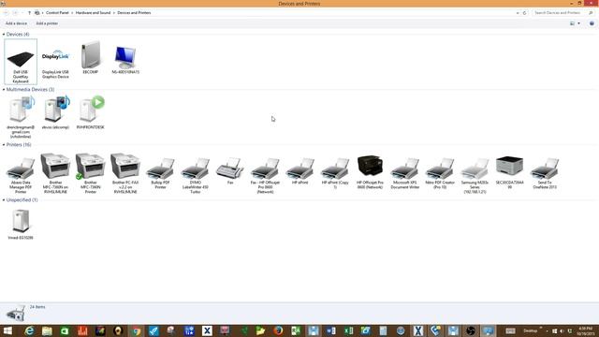Click Devices and Printers breadcrumb
The image size is (599, 337).
click(134, 12)
